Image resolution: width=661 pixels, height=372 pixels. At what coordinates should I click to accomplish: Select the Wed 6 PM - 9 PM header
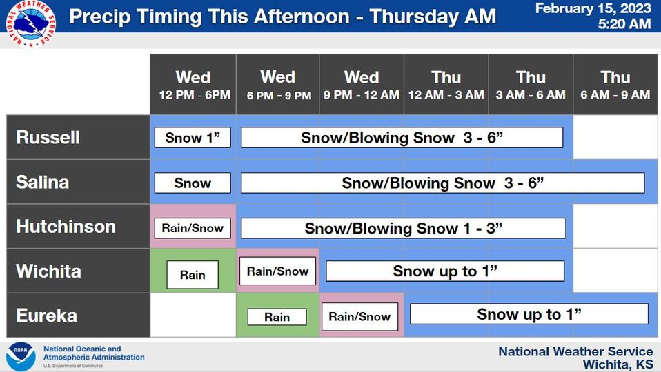[x=278, y=85]
